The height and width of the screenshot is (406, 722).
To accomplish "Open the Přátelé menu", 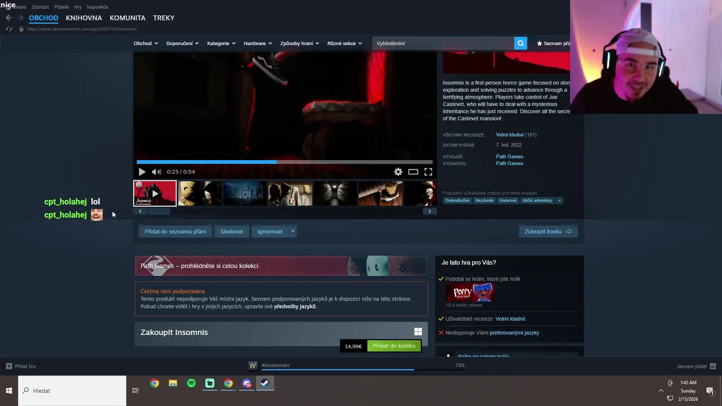I will point(61,7).
